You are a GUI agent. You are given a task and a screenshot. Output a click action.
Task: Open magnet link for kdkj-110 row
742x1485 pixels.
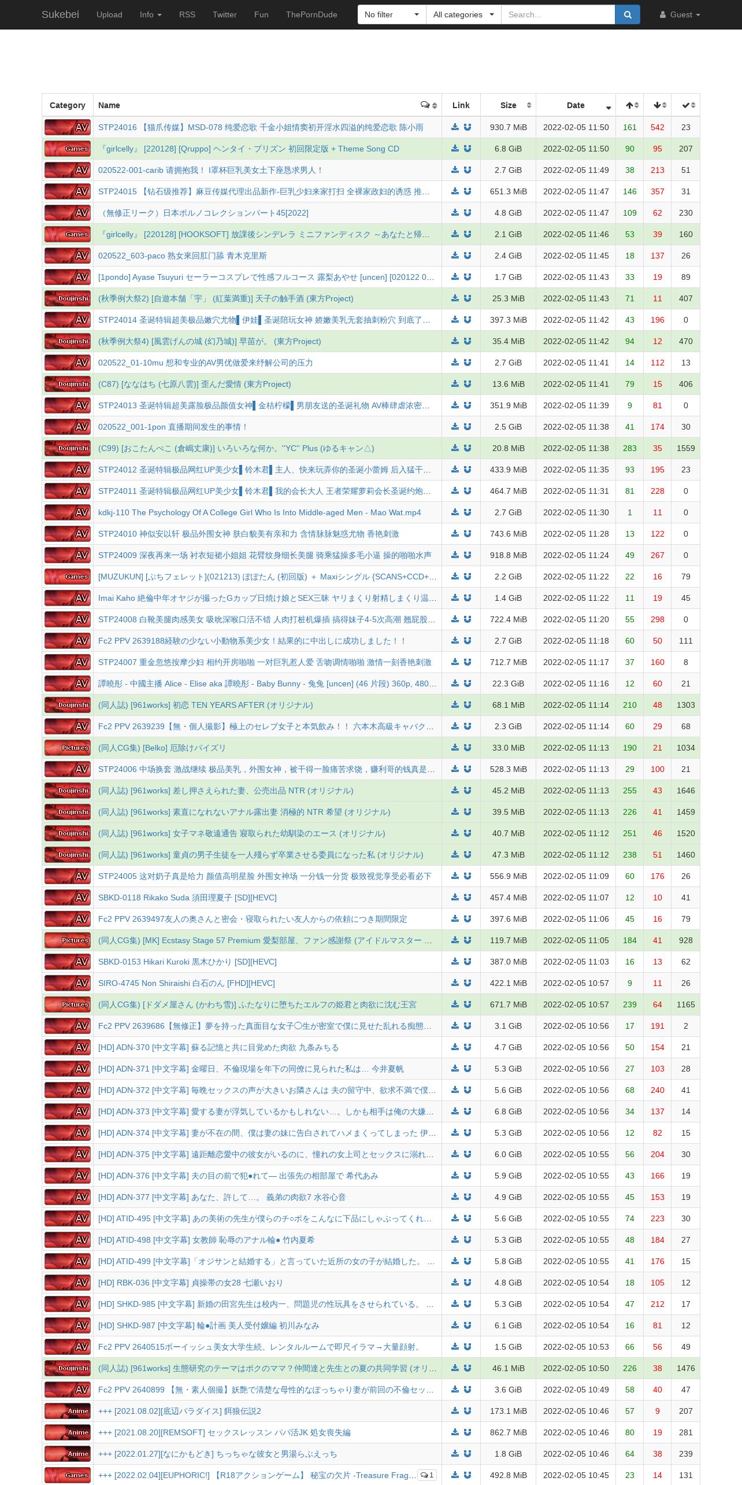[468, 512]
